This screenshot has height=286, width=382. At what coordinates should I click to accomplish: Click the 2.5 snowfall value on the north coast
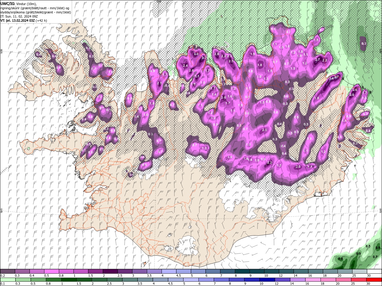pos(231,61)
